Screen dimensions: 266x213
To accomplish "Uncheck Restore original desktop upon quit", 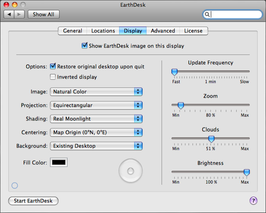I will pos(53,66).
